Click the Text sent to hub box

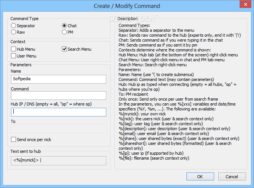tap(58, 160)
